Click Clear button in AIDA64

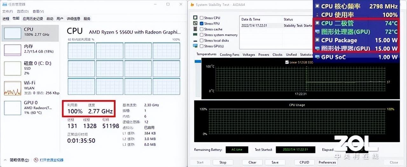(x=252, y=162)
